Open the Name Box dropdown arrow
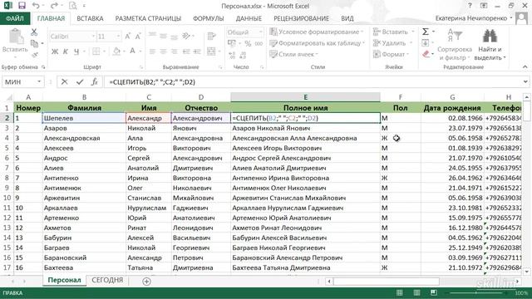 point(39,81)
